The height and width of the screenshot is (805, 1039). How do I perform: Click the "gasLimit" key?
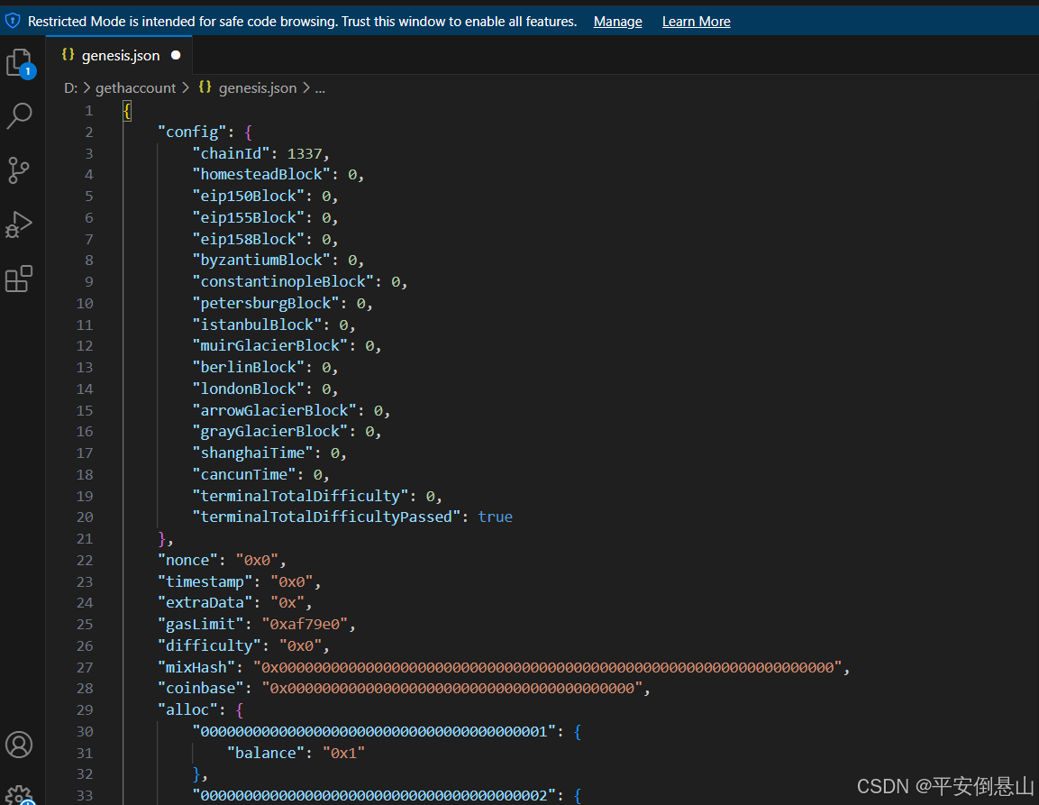(201, 624)
